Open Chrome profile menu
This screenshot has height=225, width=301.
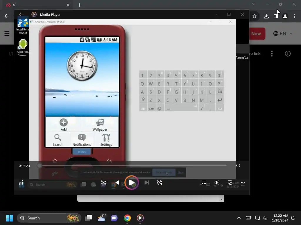coord(285,16)
